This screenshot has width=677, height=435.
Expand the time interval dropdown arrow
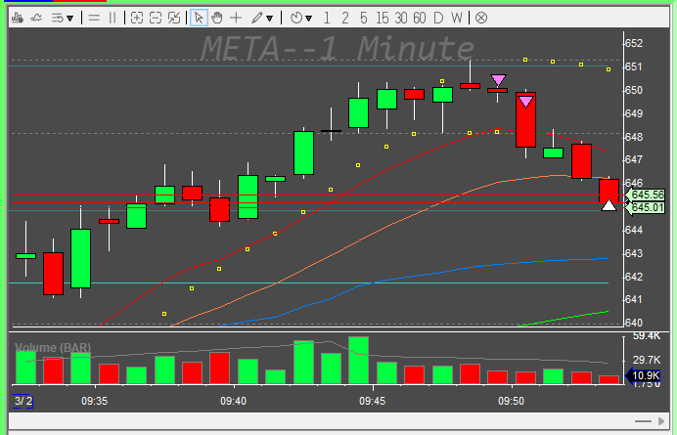point(309,19)
